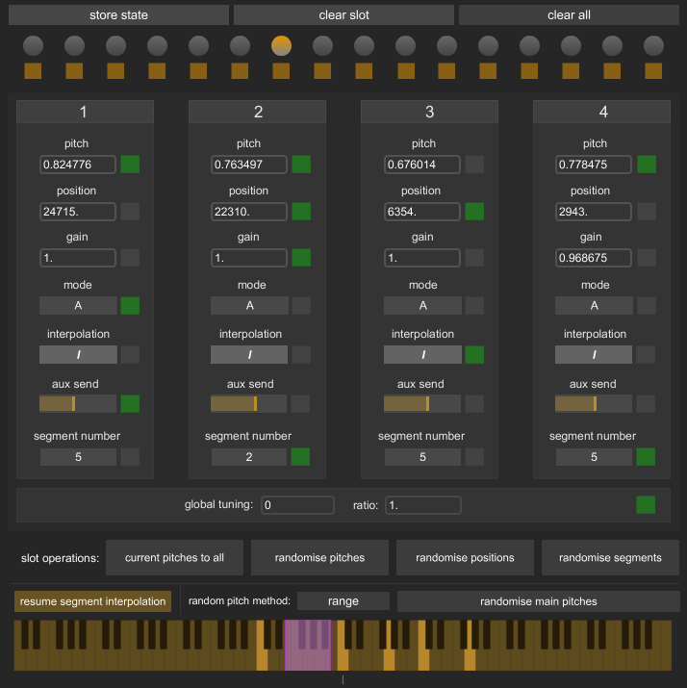Image resolution: width=687 pixels, height=688 pixels.
Task: Toggle position green square in voice 2
Action: [x=302, y=212]
